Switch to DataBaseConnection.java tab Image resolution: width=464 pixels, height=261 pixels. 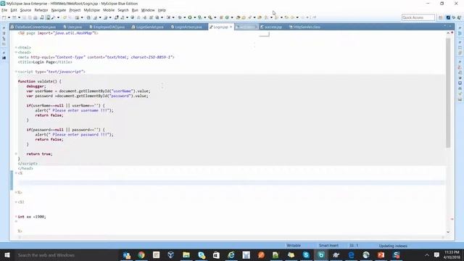[x=33, y=27]
